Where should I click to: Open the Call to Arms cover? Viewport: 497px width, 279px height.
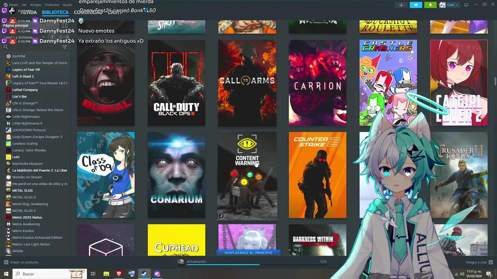(247, 83)
